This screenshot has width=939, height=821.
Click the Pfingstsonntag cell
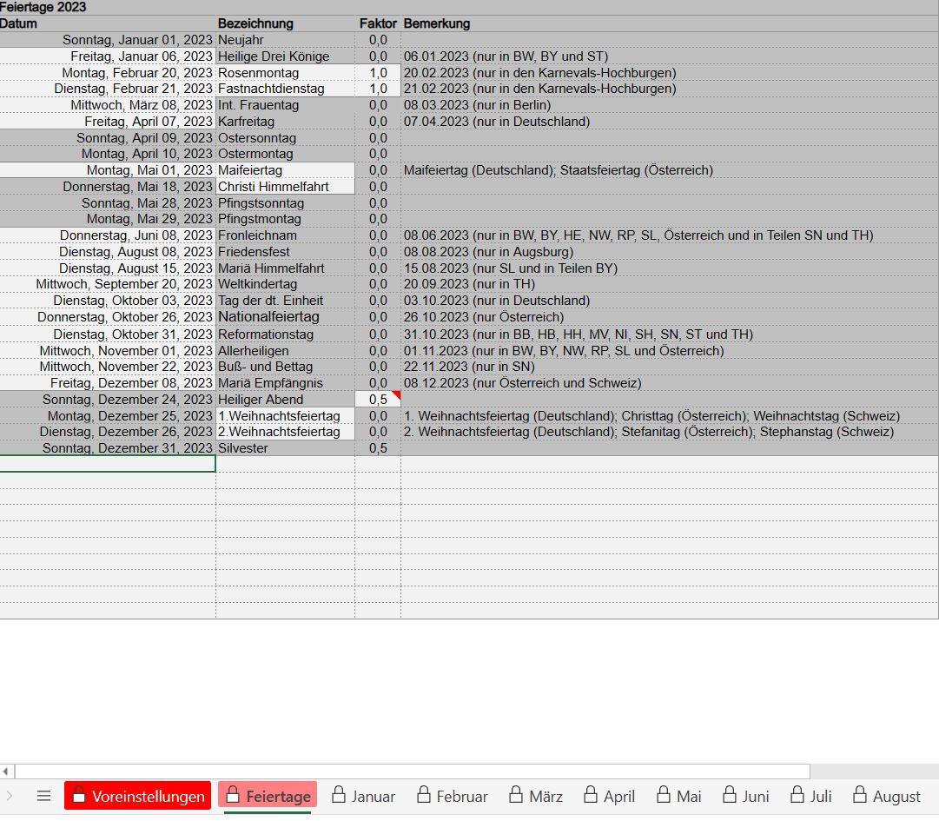[285, 203]
